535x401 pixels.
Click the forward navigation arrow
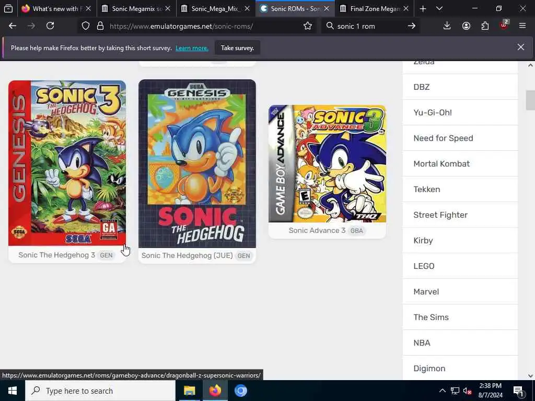[31, 26]
